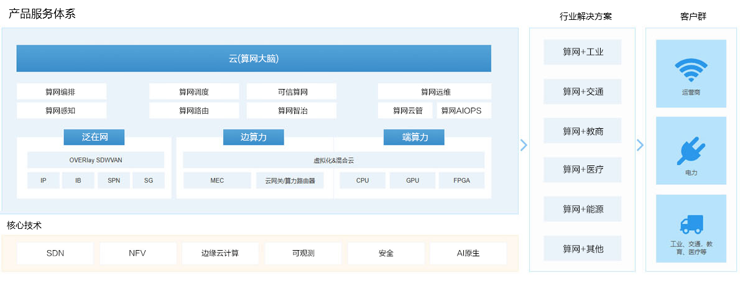Select the 云网关/算力路由器 box

290,180
